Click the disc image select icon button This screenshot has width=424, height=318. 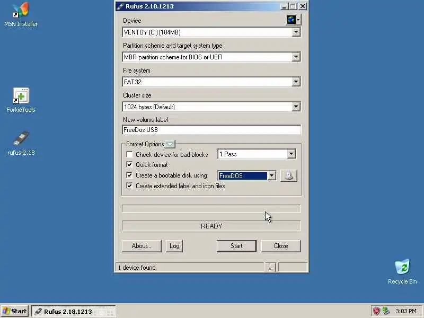click(289, 175)
